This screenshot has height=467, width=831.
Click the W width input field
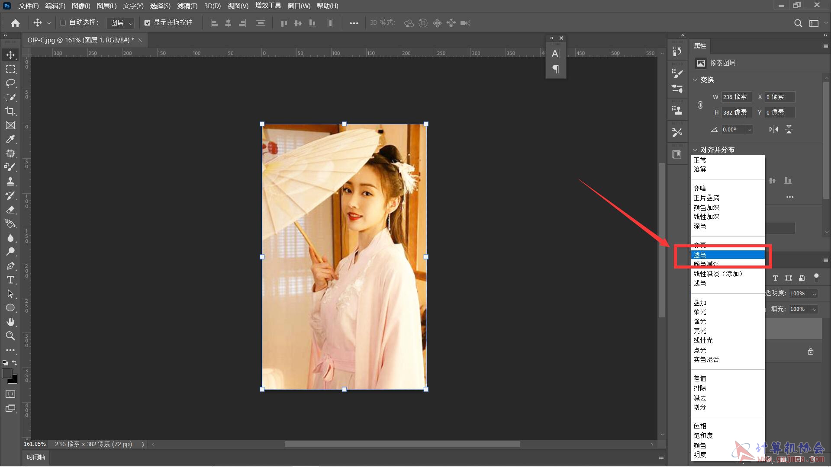pyautogui.click(x=736, y=97)
